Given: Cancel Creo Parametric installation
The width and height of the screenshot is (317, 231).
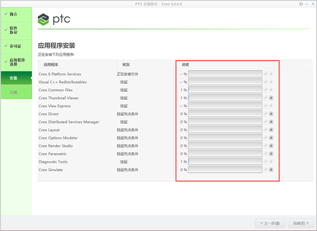Looking at the screenshot, I should pos(271,154).
